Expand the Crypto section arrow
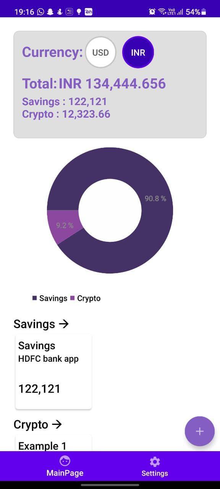 point(57,424)
